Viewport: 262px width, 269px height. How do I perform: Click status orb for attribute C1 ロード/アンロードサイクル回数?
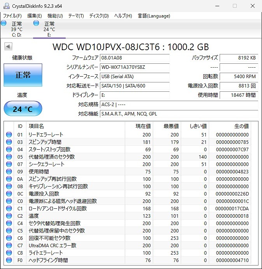[9, 208]
